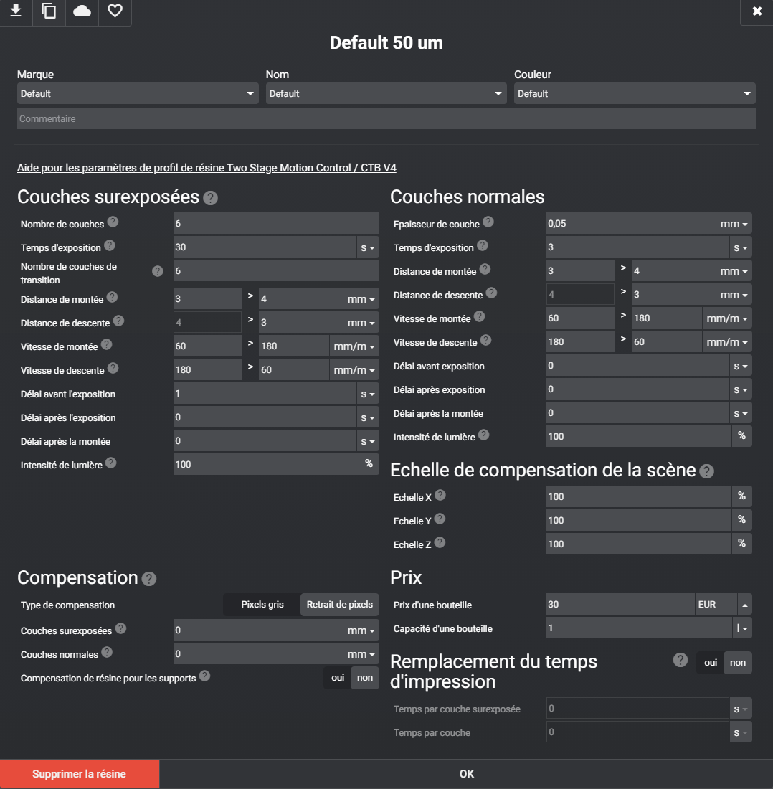Open the Couleur dropdown
This screenshot has width=773, height=789.
click(635, 93)
